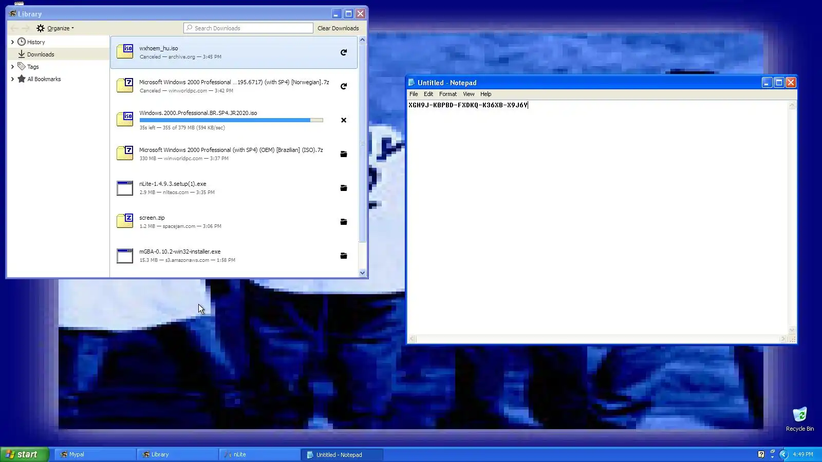Click the Notepad title bar icon
The image size is (822, 462).
point(412,82)
